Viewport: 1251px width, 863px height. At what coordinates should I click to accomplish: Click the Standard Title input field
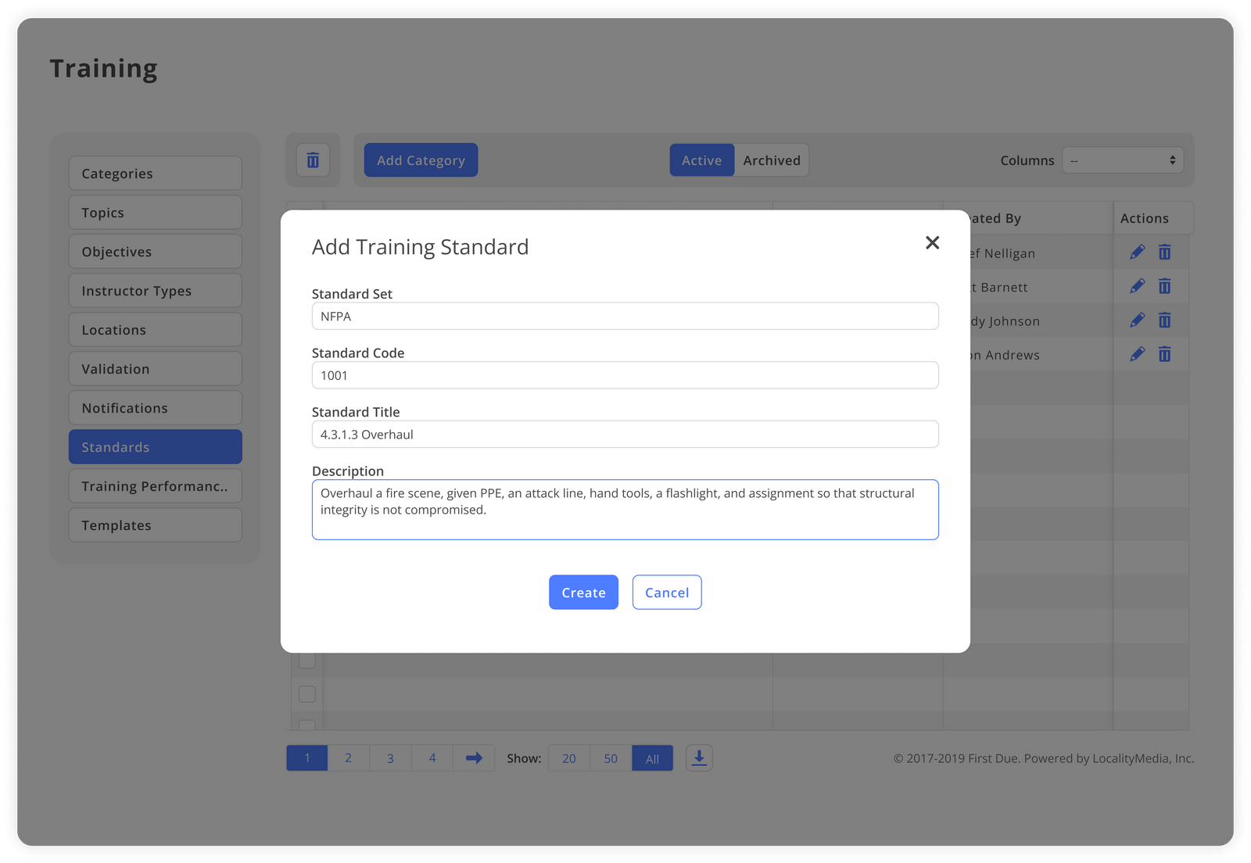click(625, 434)
